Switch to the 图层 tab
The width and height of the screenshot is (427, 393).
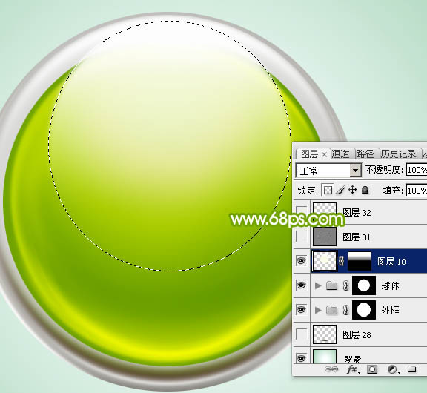[309, 154]
